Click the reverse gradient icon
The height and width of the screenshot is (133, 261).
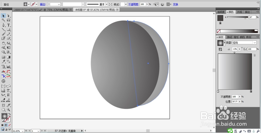click(220, 49)
